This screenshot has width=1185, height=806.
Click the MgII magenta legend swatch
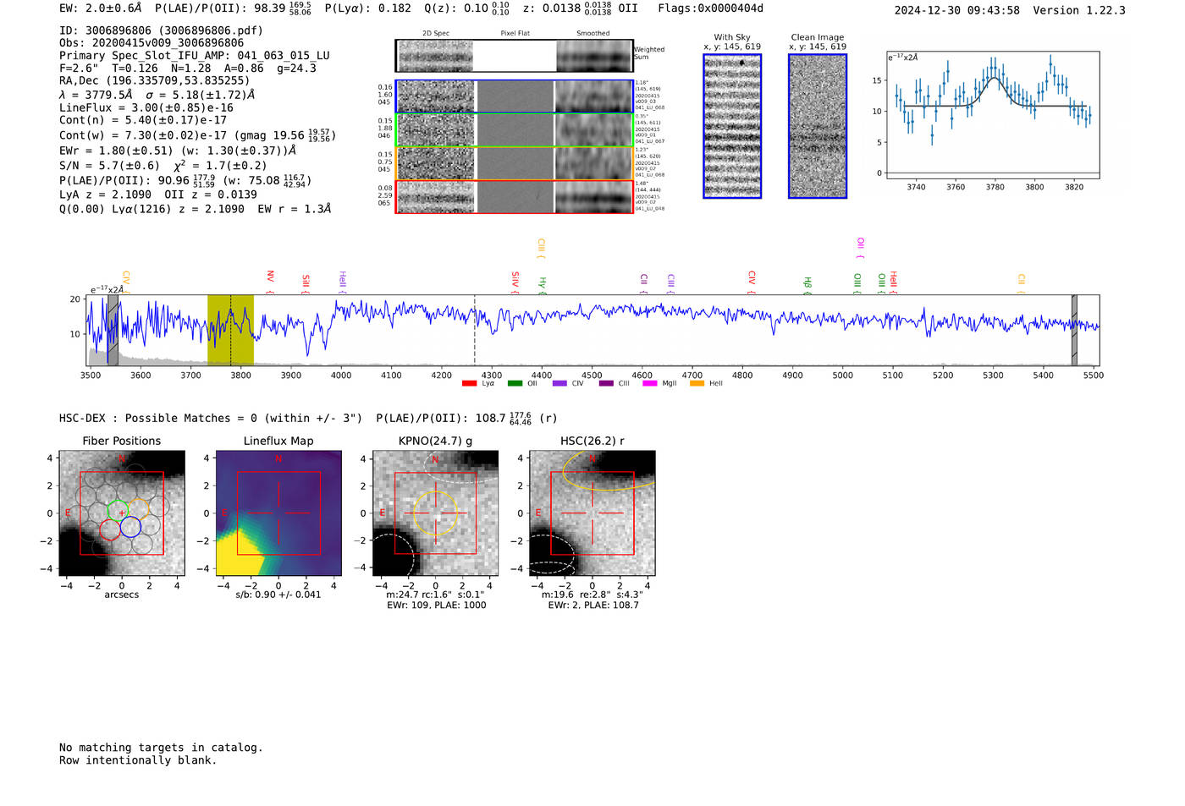coord(650,384)
